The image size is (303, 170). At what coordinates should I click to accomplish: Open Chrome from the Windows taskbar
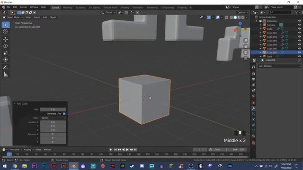pyautogui.click(x=15, y=166)
